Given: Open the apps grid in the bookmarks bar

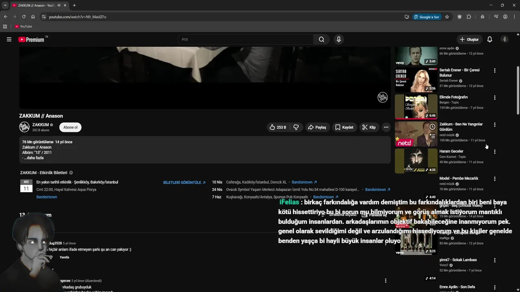Looking at the screenshot, I should coord(5,26).
